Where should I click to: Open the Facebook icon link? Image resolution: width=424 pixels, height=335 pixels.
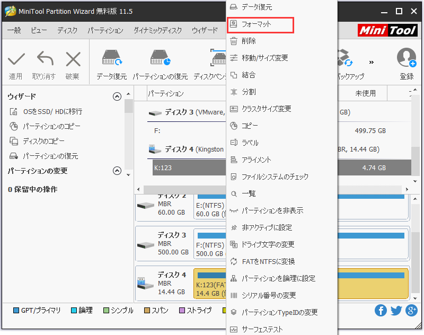(381, 311)
